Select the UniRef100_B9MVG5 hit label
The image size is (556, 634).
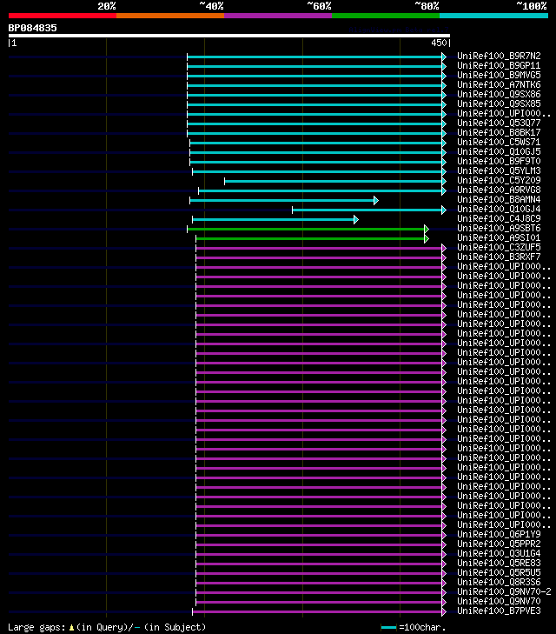499,75
